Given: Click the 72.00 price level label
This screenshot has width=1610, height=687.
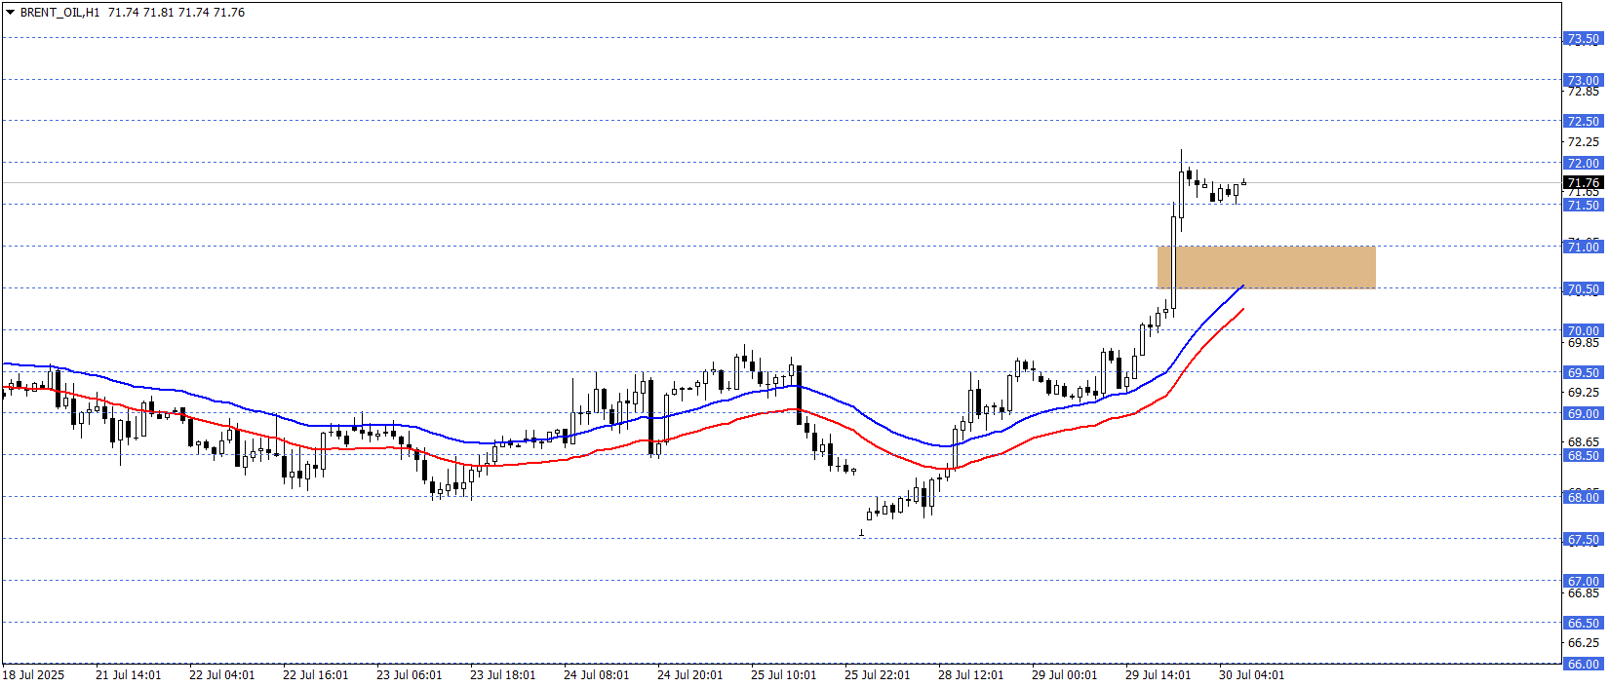Looking at the screenshot, I should (x=1583, y=163).
